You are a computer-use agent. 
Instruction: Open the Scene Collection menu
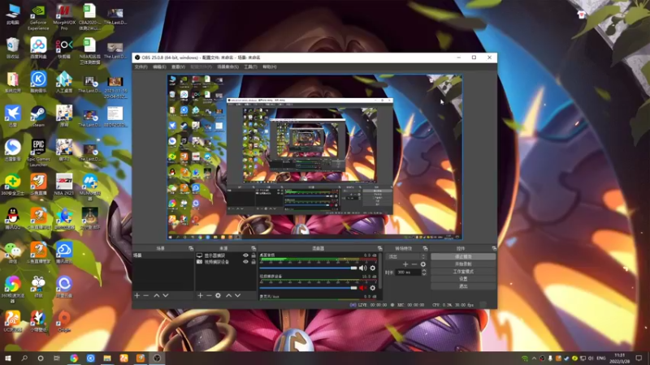pos(228,67)
